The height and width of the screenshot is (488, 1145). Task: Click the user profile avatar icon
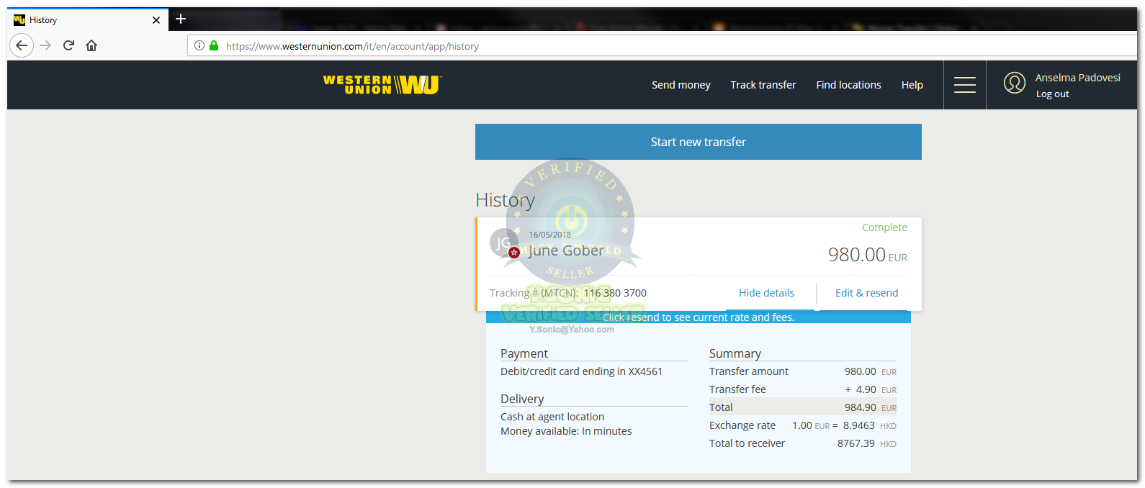[x=1015, y=83]
